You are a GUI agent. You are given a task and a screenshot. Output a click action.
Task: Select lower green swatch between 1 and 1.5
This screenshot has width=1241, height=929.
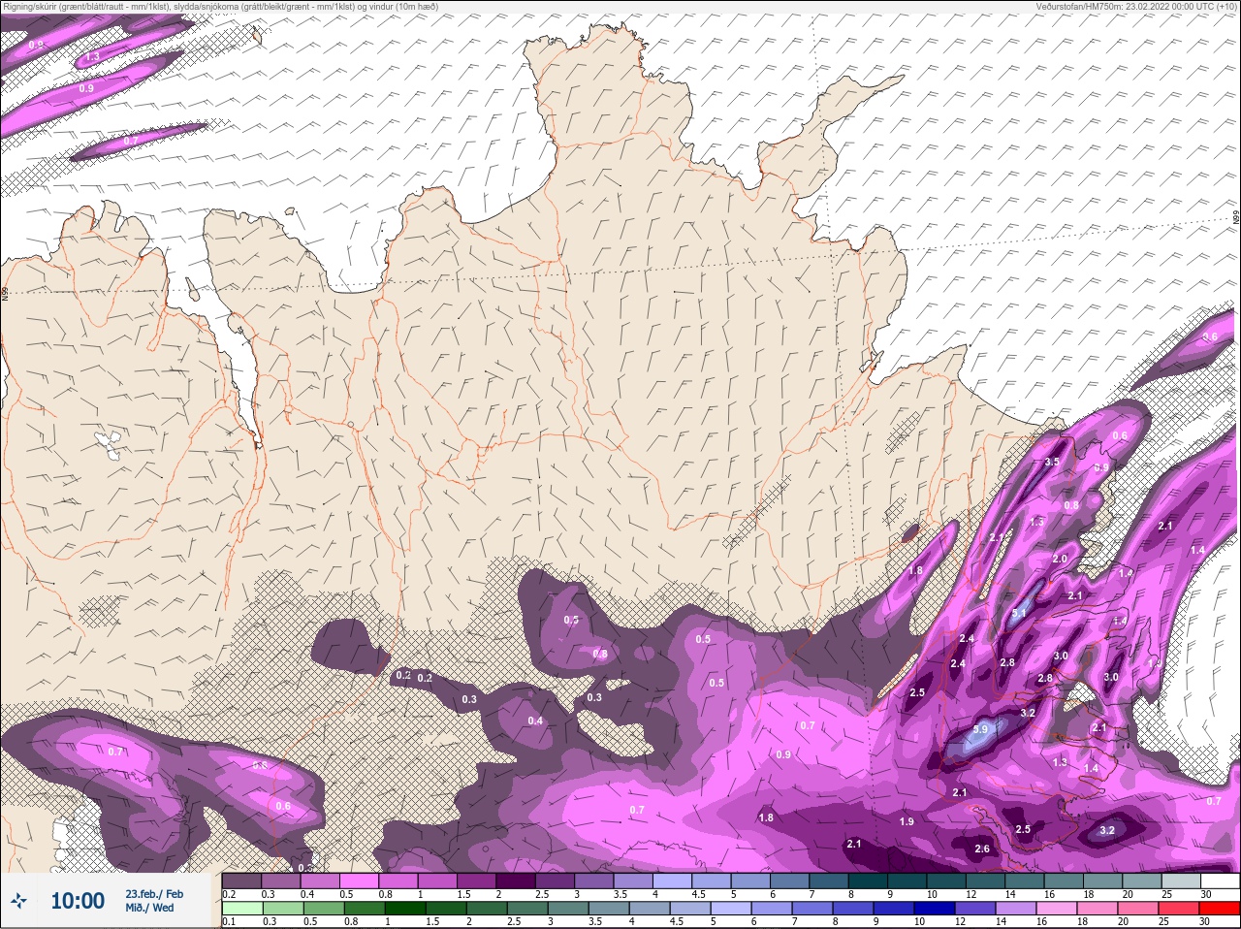403,910
